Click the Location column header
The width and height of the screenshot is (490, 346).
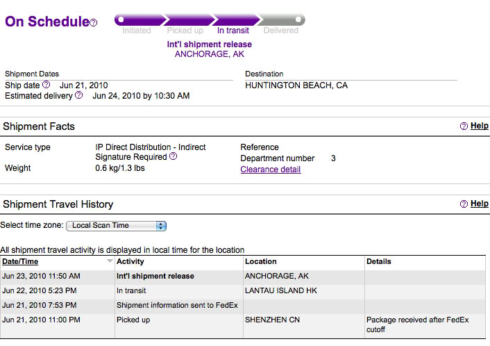tap(261, 262)
